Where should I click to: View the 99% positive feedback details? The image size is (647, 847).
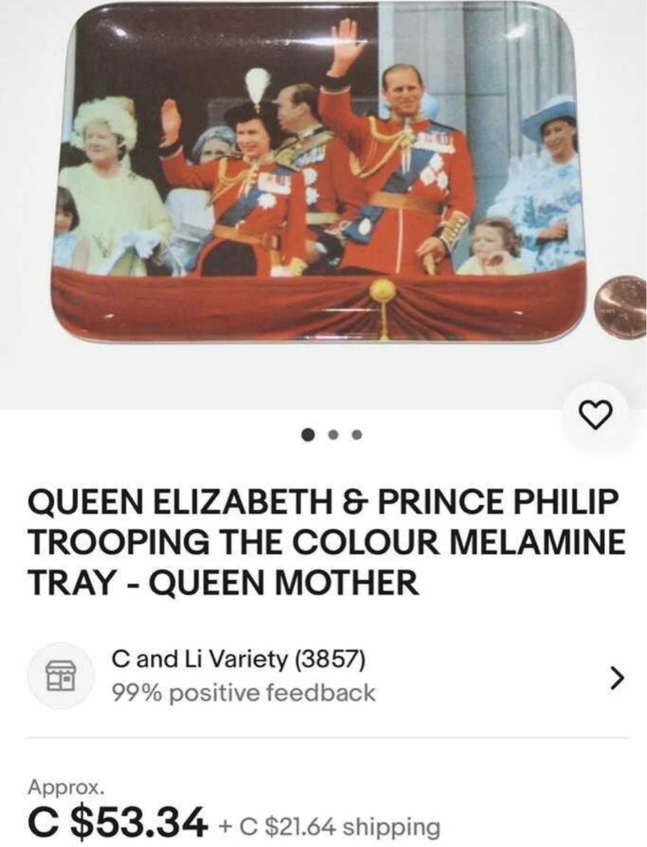(x=243, y=692)
